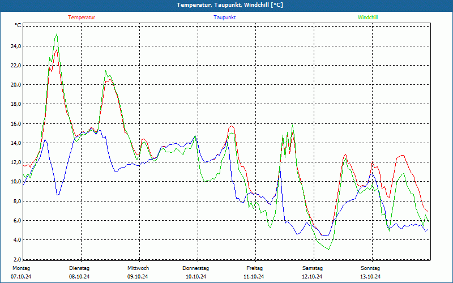This screenshot has width=453, height=283.
Task: Click the green Windchill legend label
Action: tap(367, 18)
